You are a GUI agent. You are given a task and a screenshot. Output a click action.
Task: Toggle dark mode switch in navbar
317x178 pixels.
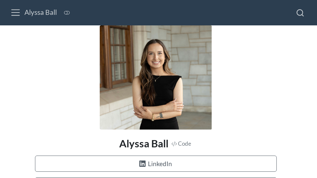point(67,13)
